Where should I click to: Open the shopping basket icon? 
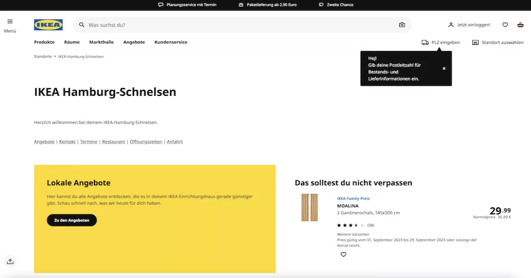click(x=520, y=25)
